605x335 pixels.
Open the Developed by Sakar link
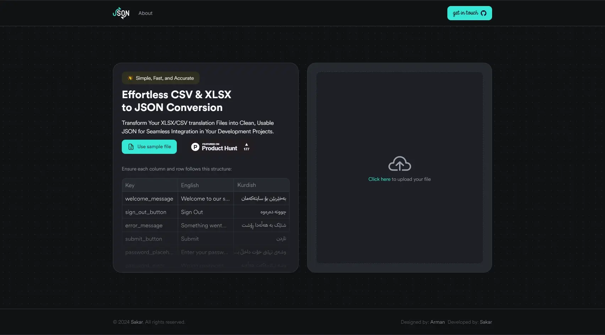tap(486, 322)
